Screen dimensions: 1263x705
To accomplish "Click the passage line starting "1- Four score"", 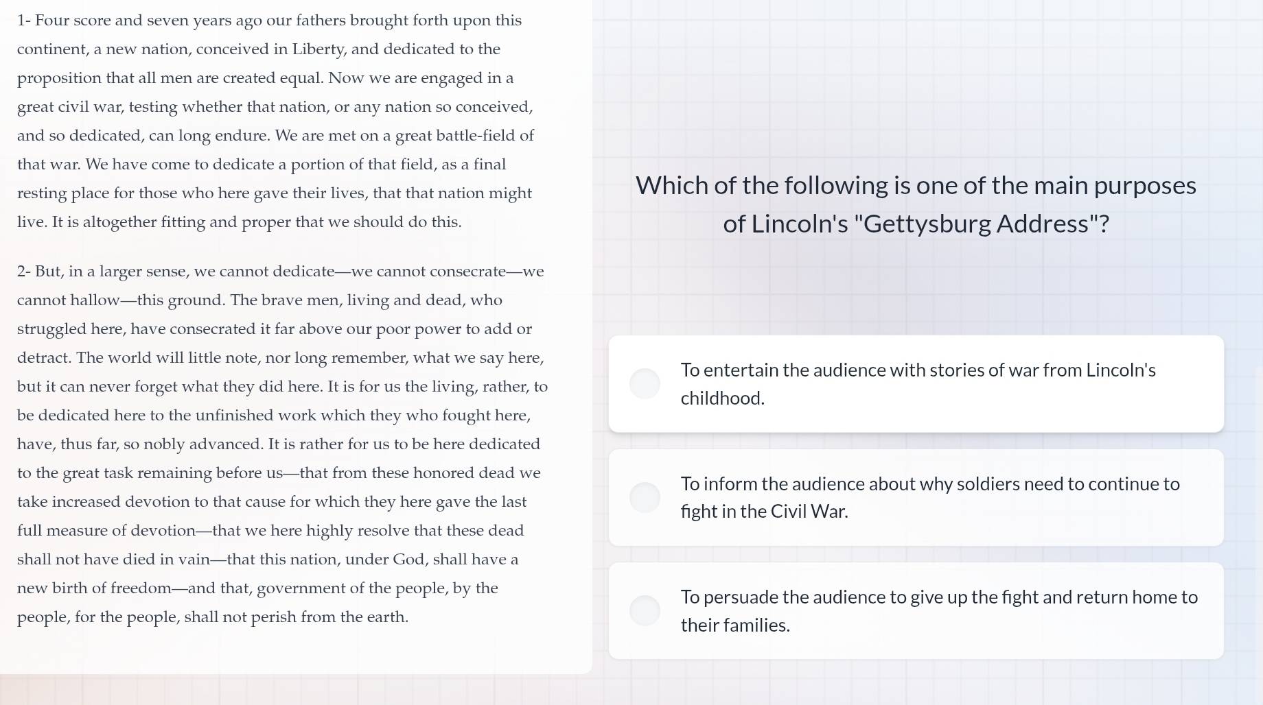I will [269, 21].
